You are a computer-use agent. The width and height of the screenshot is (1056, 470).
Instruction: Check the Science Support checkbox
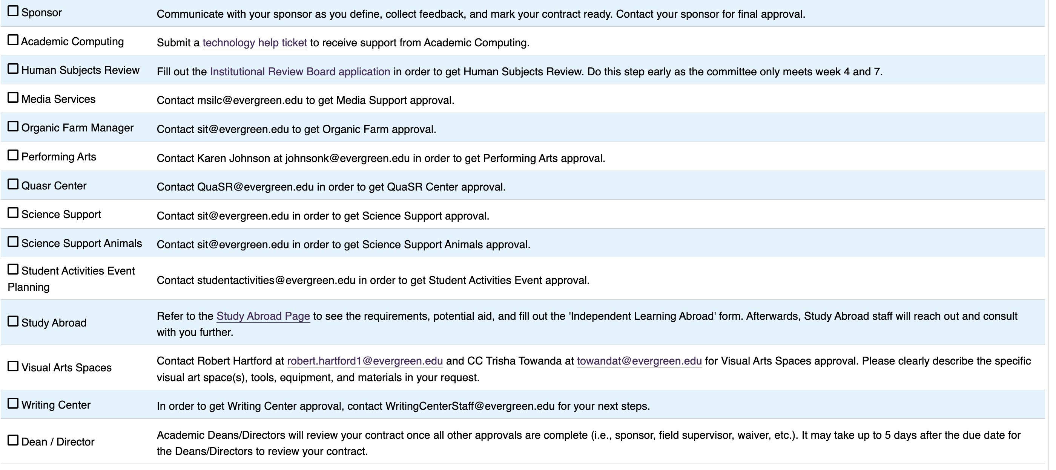click(x=13, y=213)
